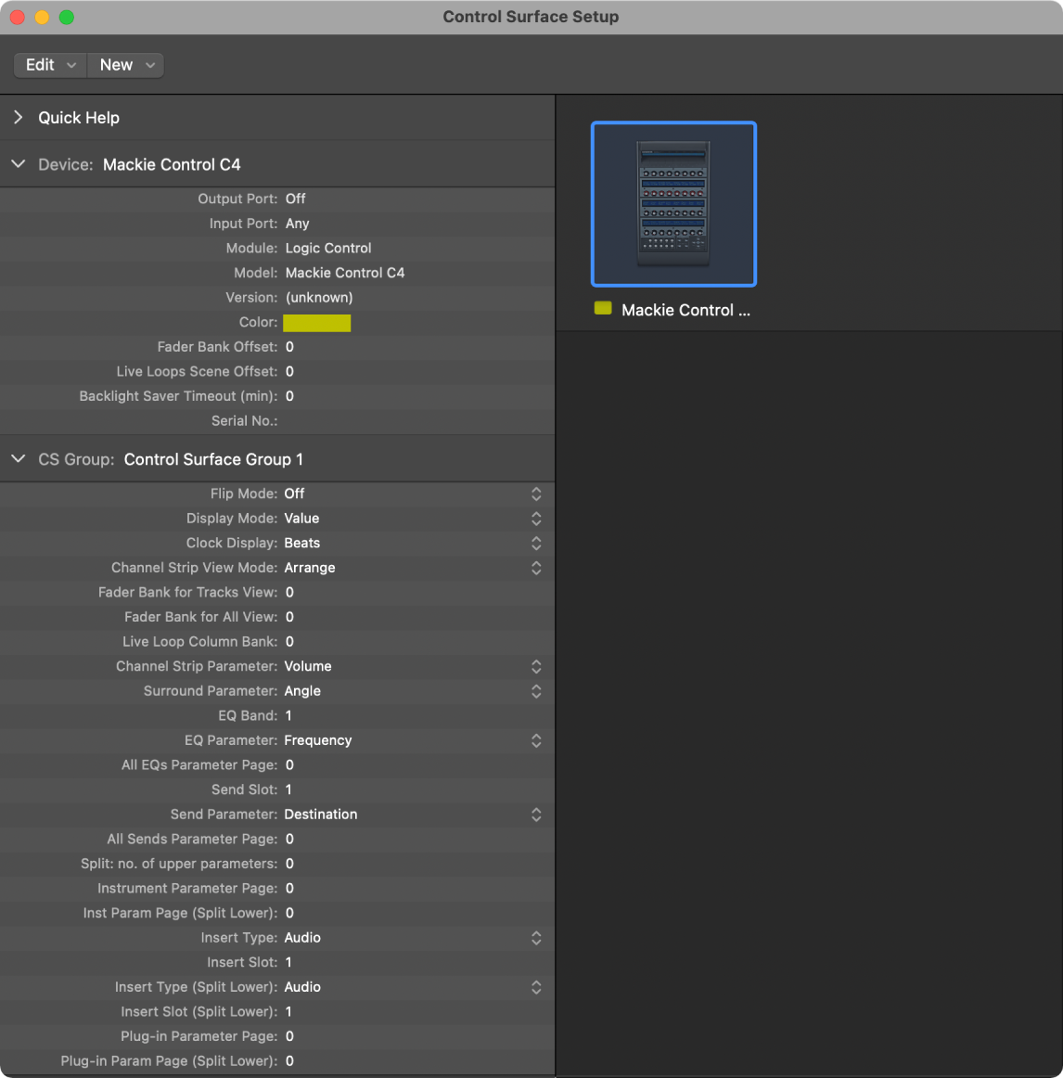Collapse the Device: Mackie Control C4 section
The width and height of the screenshot is (1063, 1078).
pyautogui.click(x=18, y=163)
